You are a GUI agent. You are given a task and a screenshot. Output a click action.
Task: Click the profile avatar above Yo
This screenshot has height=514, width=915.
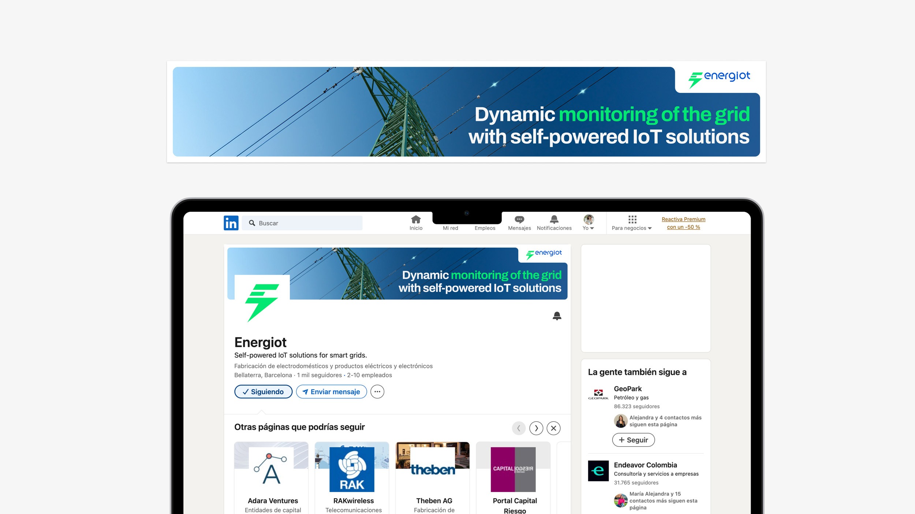[x=589, y=219]
